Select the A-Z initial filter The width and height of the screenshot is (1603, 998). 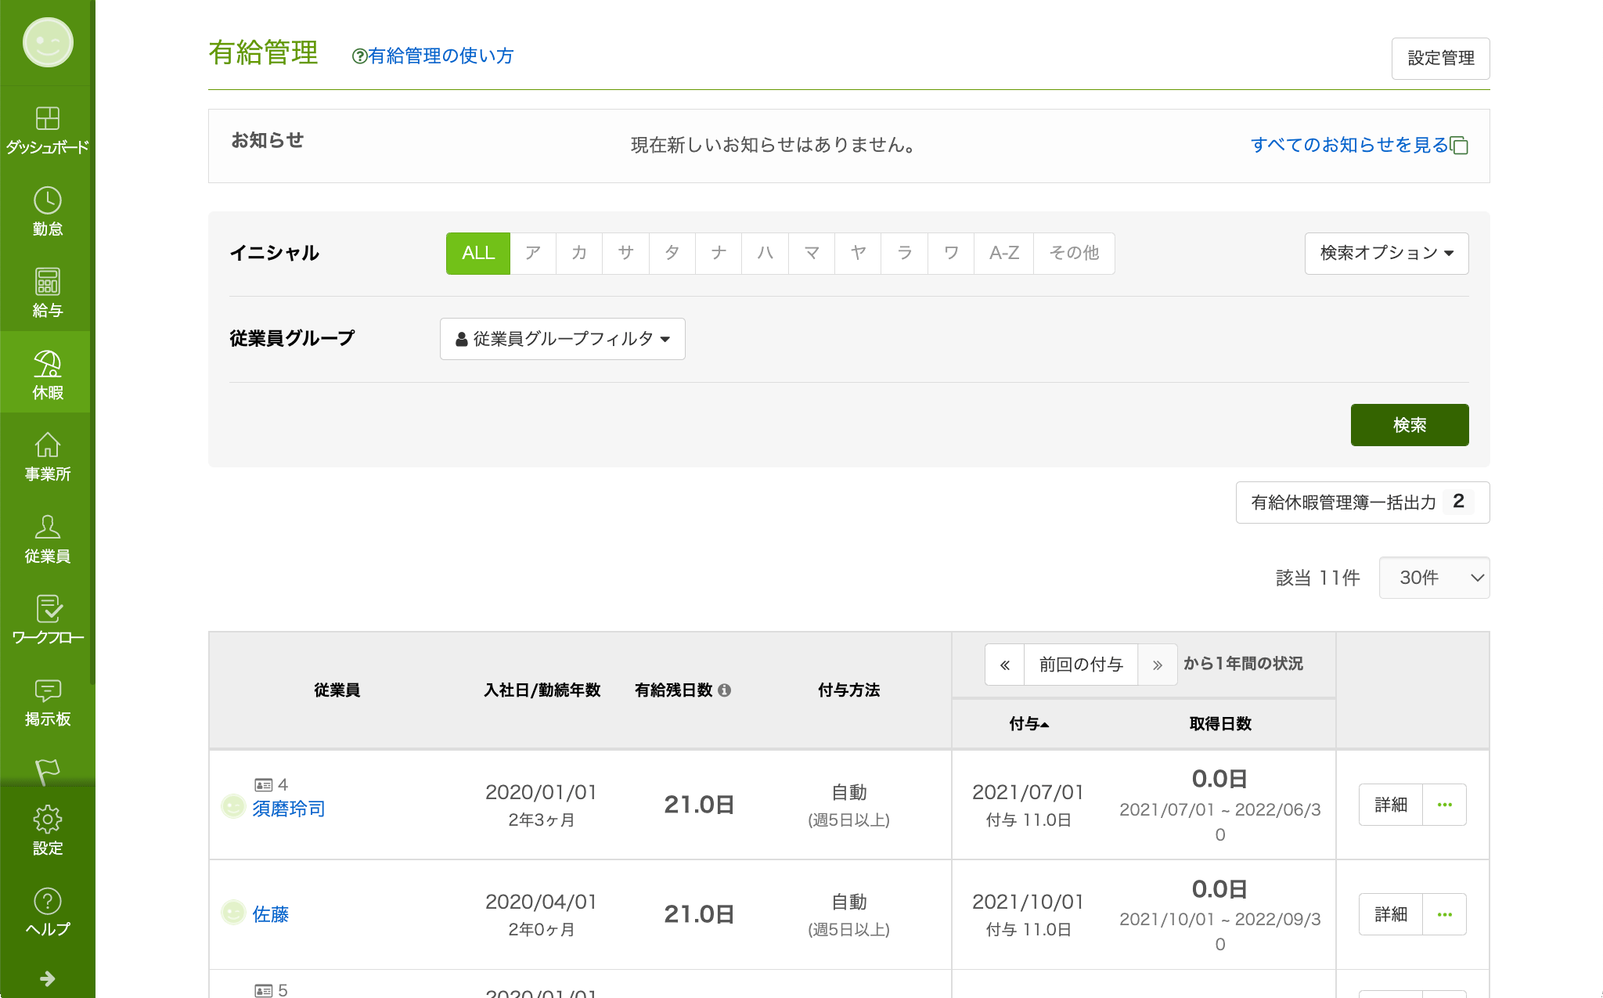coord(1004,253)
